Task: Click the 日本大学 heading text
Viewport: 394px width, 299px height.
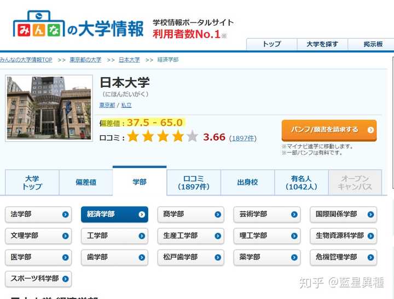Action: [125, 82]
